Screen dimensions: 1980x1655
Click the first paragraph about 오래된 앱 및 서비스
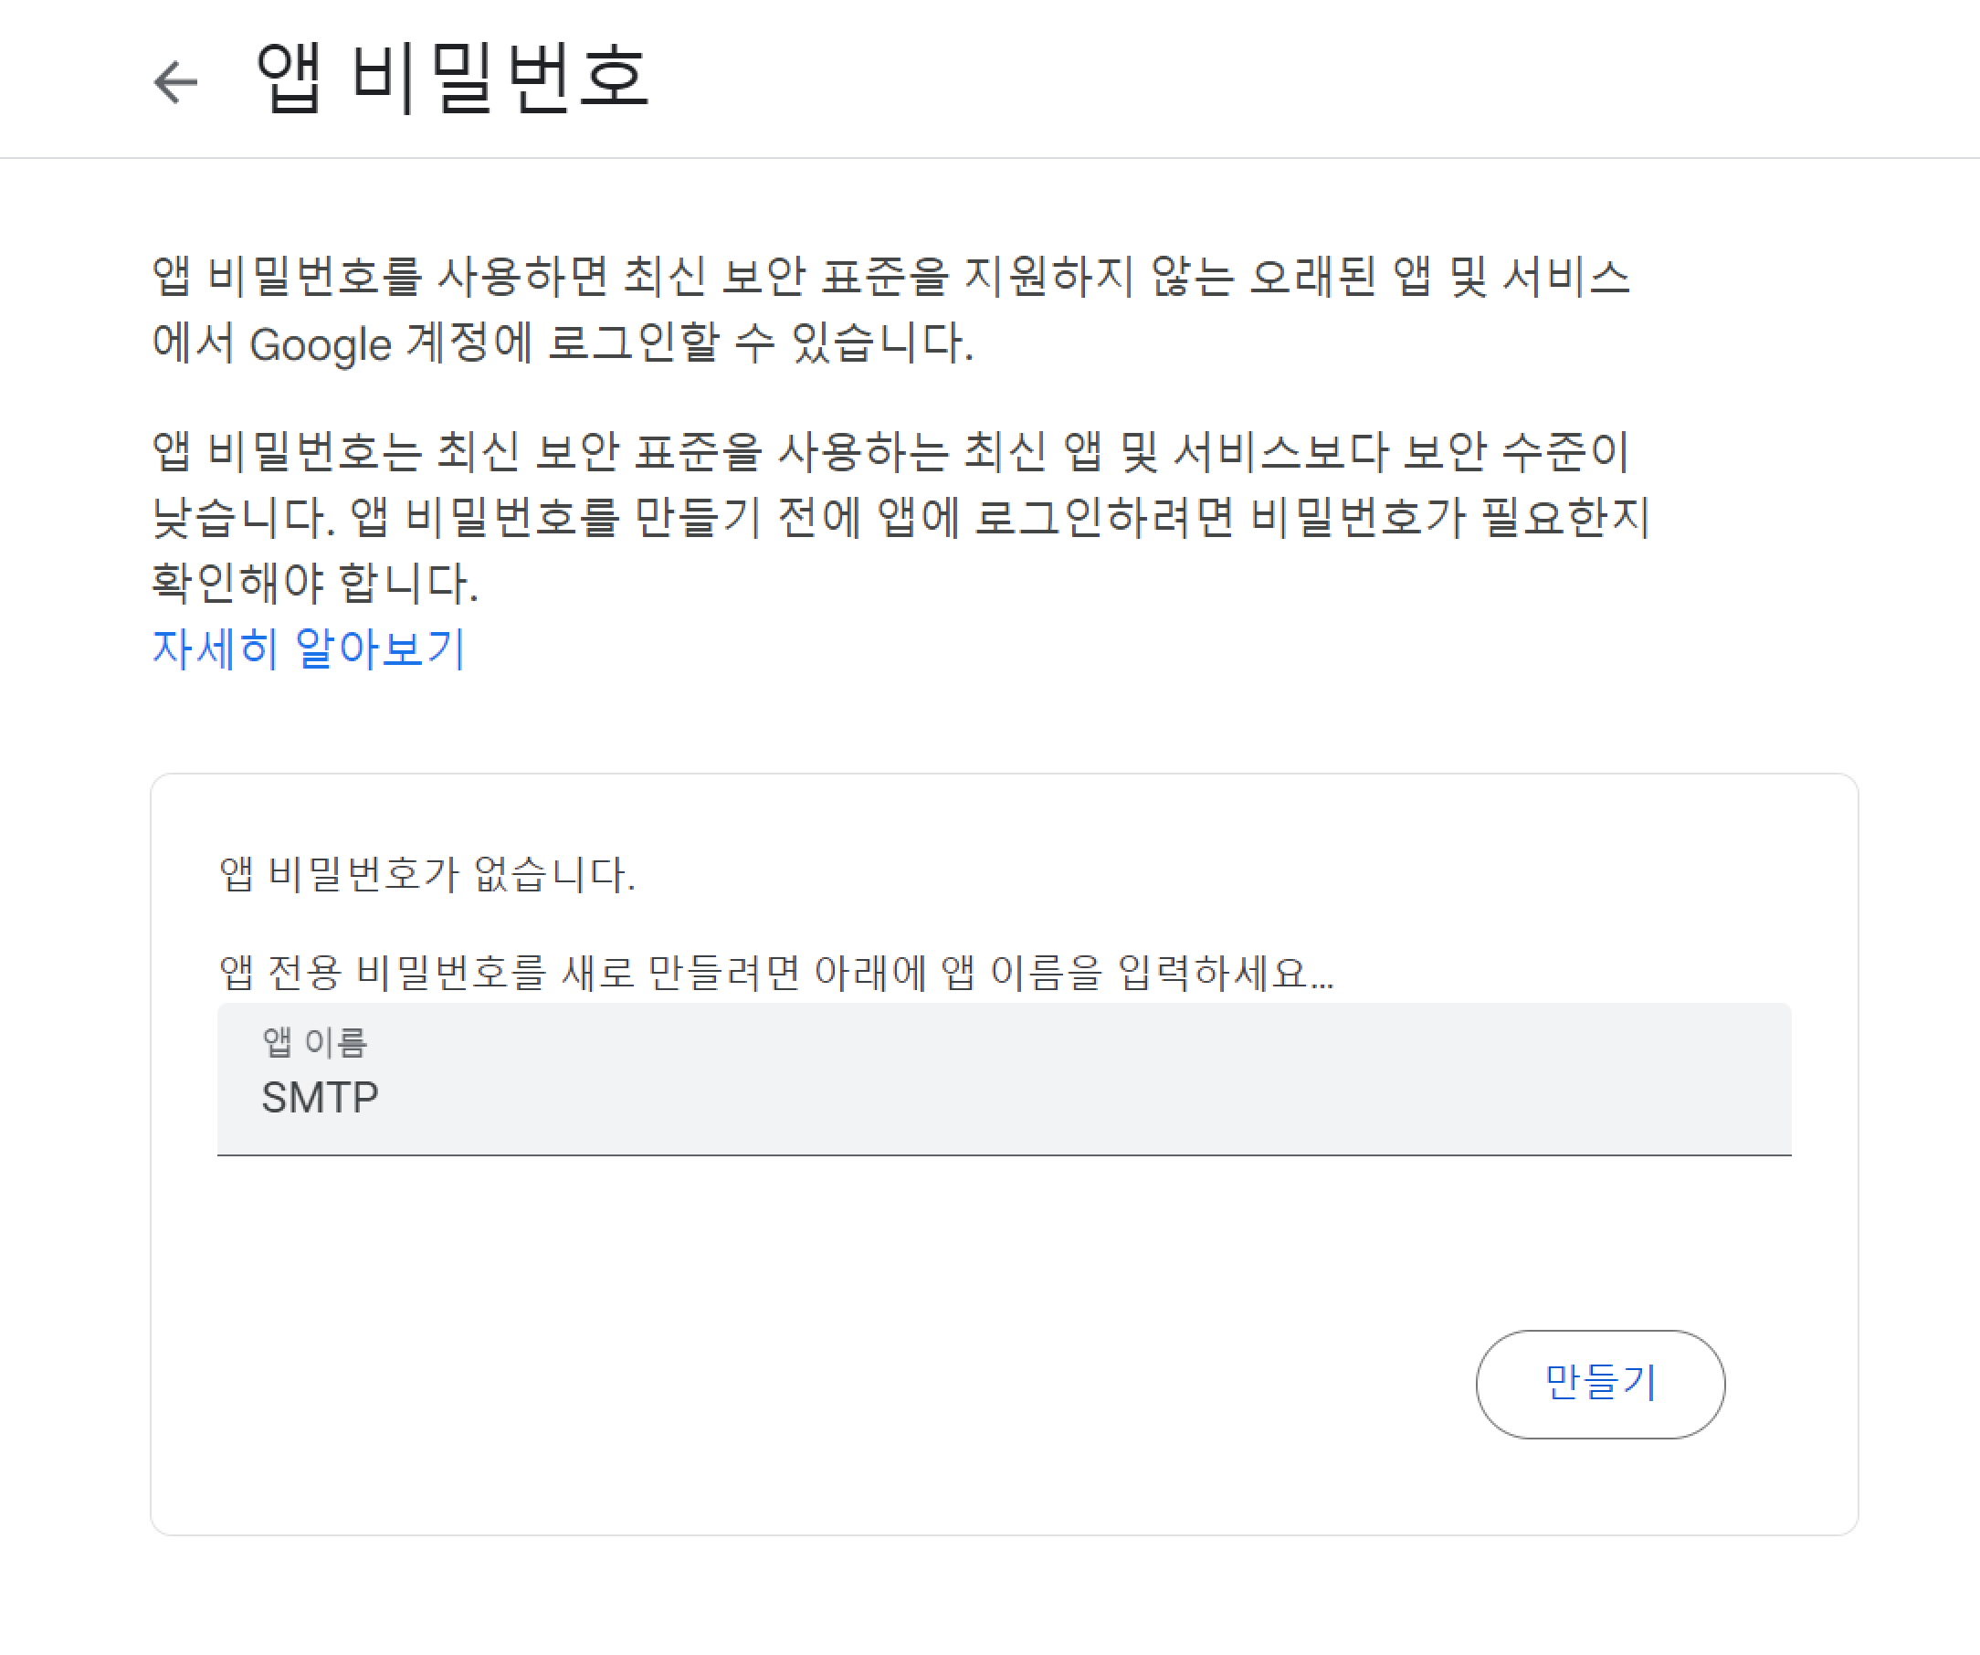890,279
